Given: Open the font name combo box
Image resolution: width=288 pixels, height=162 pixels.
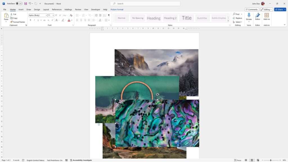Looking at the screenshot, I should click(37, 15).
